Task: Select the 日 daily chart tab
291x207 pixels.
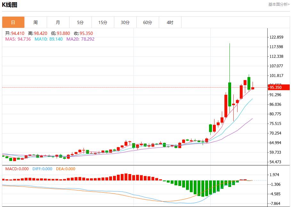Action: 13,22
